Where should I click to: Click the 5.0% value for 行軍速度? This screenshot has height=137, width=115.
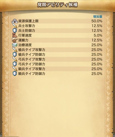click(98, 35)
